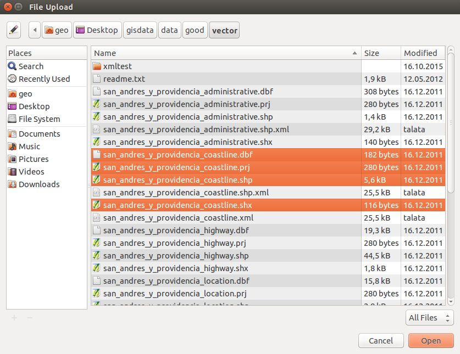Sort files by Name column header
460x354 pixels.
coord(226,53)
